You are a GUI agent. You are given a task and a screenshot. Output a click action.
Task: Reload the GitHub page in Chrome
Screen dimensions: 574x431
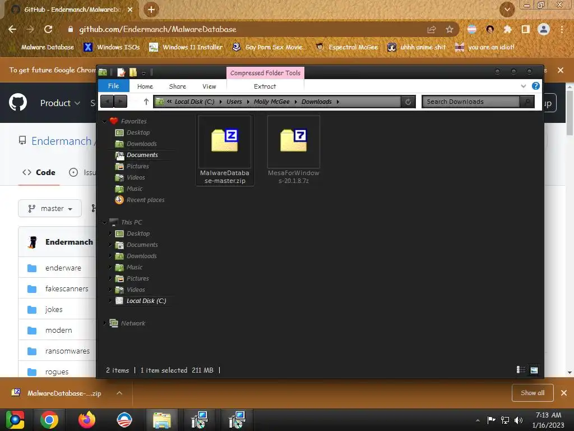48,29
